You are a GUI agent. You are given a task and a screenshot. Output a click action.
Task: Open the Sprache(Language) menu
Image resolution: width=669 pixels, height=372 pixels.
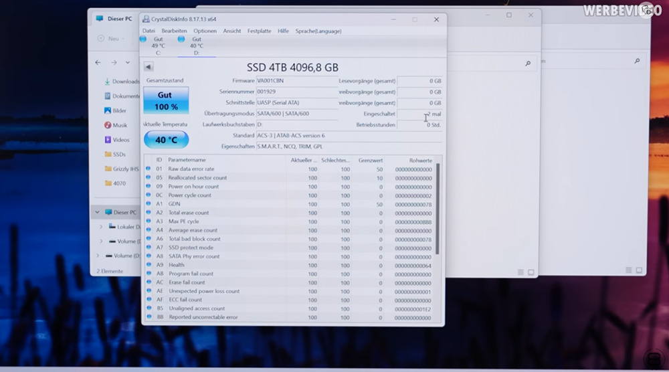(x=318, y=31)
